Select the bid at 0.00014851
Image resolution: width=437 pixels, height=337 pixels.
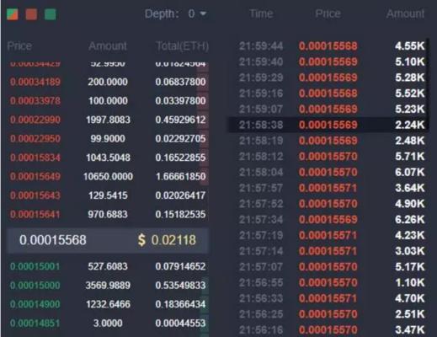[x=108, y=323]
